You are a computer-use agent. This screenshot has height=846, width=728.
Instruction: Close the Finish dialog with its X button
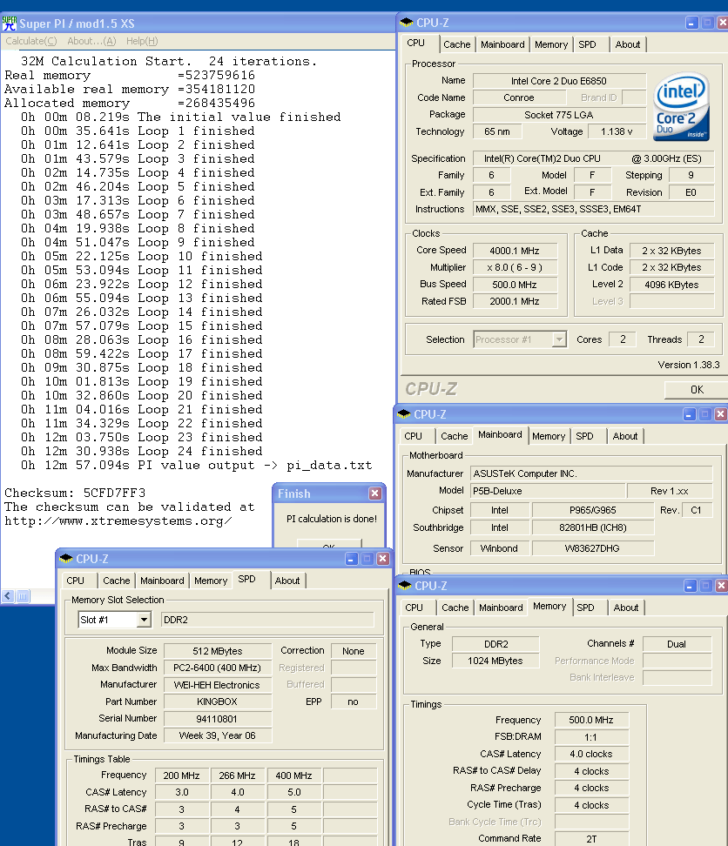coord(375,493)
